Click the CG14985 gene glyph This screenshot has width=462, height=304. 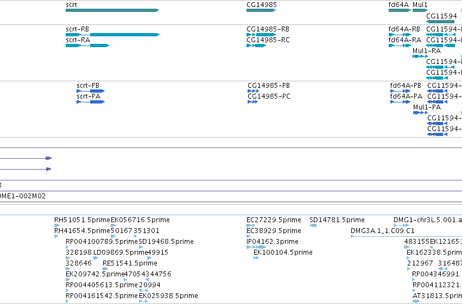(261, 10)
